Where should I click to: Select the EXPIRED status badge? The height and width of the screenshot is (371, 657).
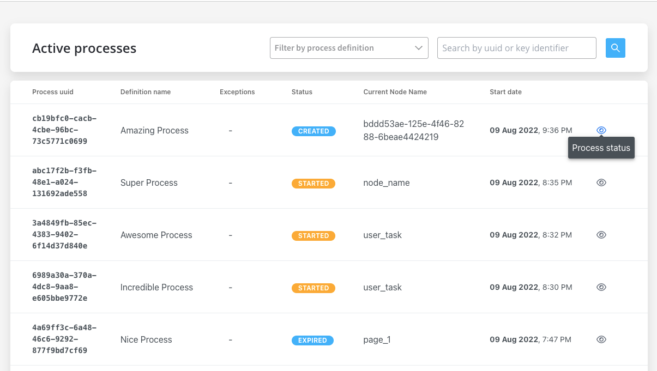coord(312,340)
